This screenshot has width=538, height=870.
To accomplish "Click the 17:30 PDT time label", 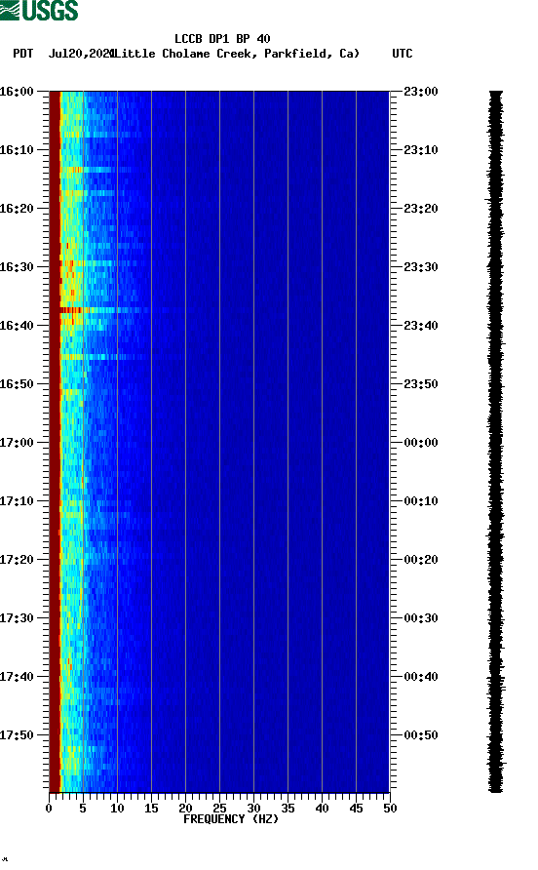I will tap(17, 618).
